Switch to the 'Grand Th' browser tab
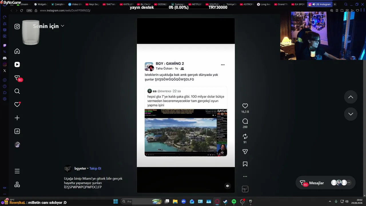 tap(281, 4)
